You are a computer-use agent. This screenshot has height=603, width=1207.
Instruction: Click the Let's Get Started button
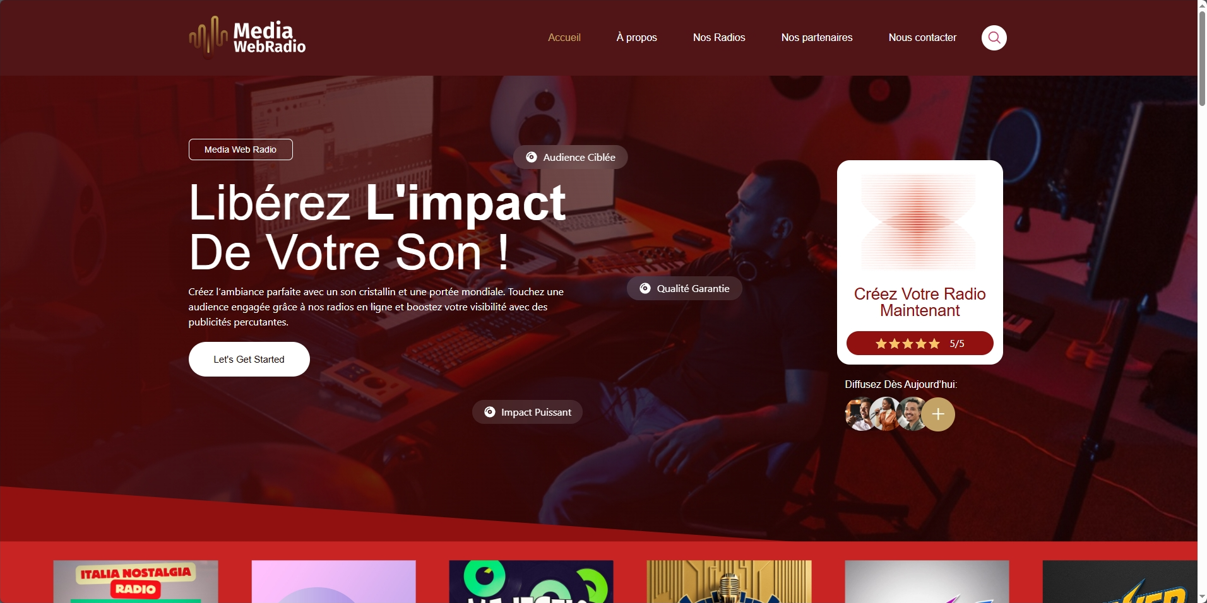(249, 360)
